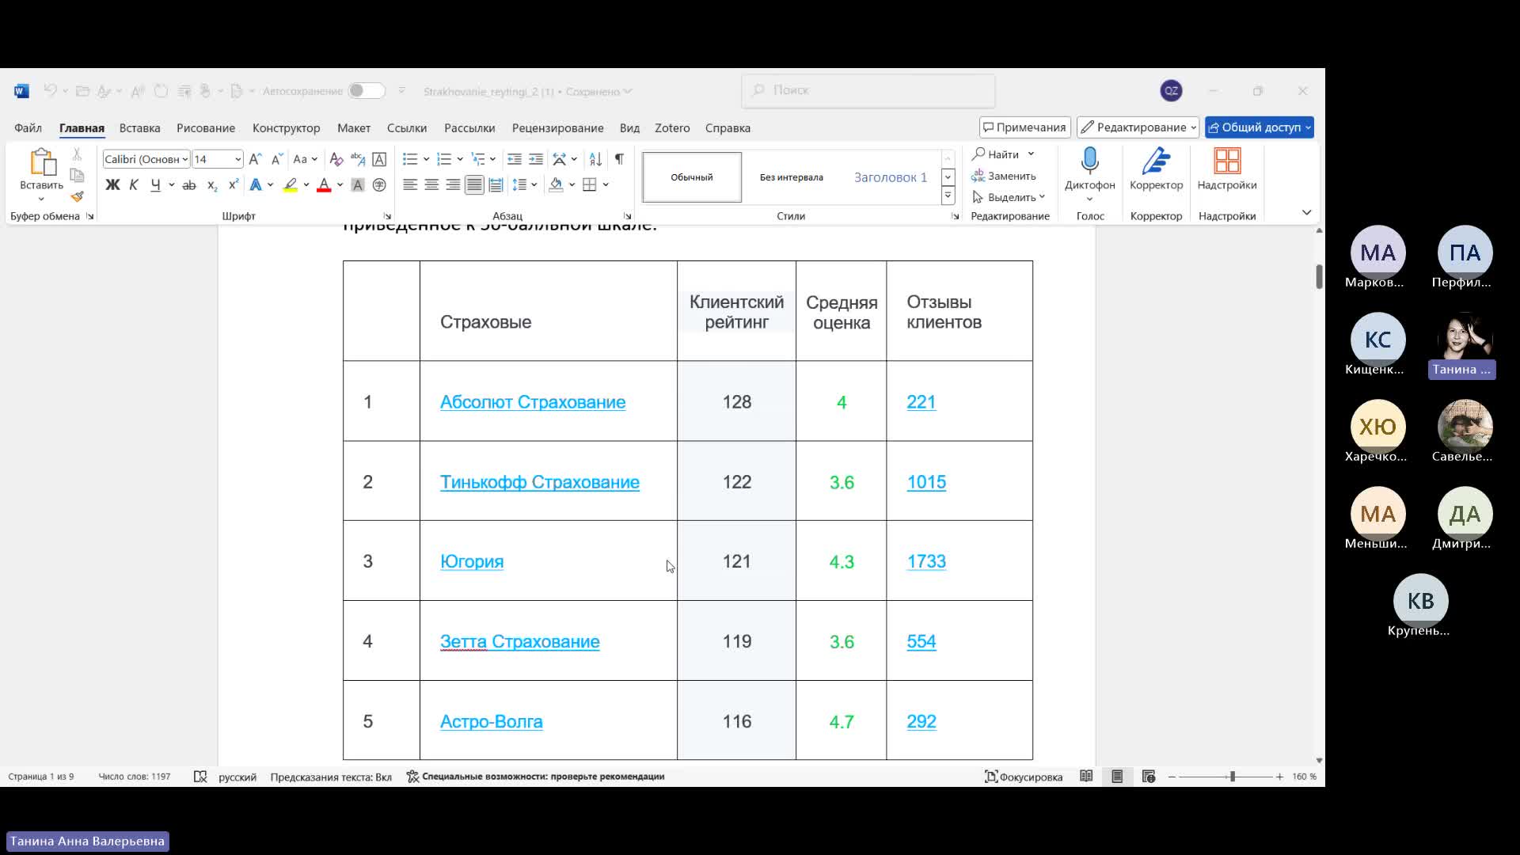Viewport: 1520px width, 855px height.
Task: Adjust the zoom slider handle
Action: [x=1232, y=777]
